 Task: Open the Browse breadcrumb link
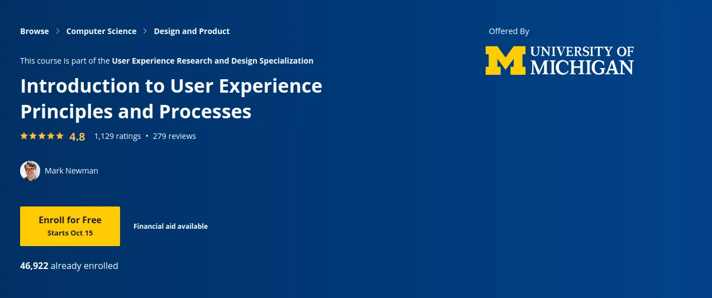(35, 31)
